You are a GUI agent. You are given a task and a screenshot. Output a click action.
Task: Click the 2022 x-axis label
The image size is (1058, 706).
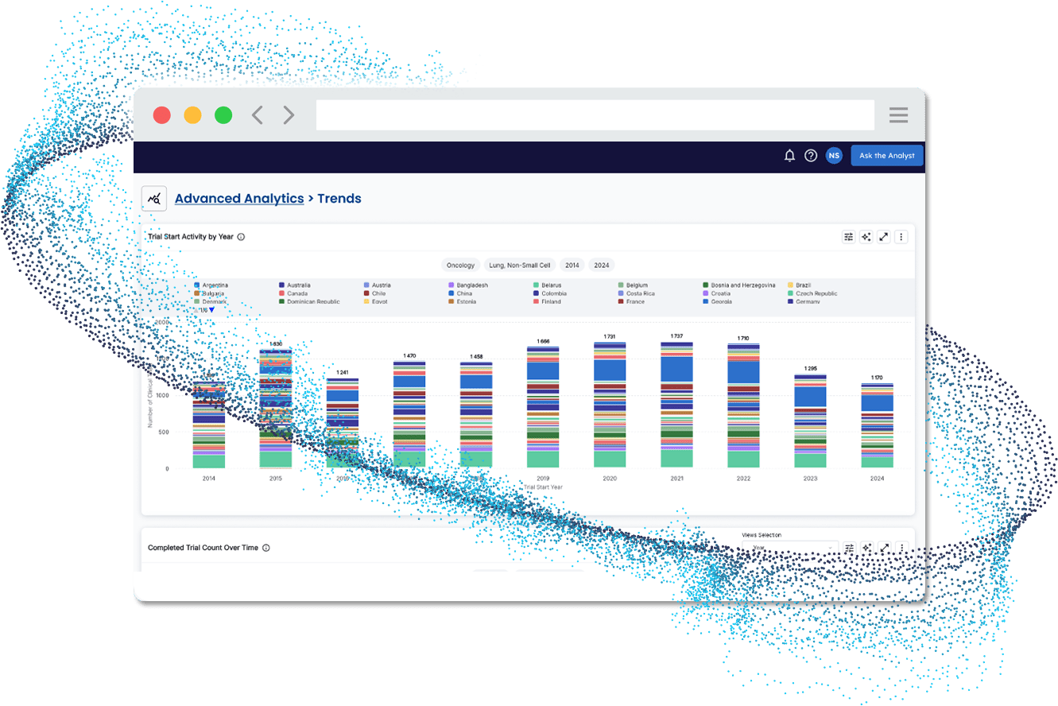743,479
